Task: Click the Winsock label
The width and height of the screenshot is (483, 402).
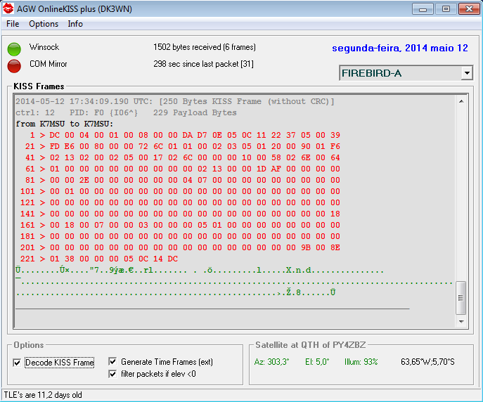Action: (x=44, y=47)
